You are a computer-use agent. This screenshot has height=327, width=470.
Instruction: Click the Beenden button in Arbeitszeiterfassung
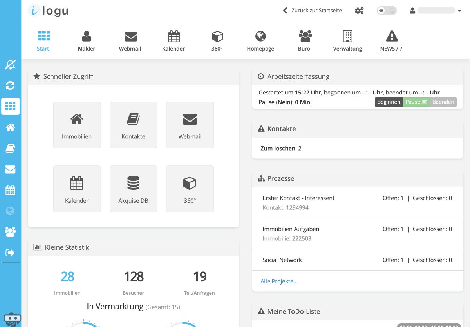(443, 102)
